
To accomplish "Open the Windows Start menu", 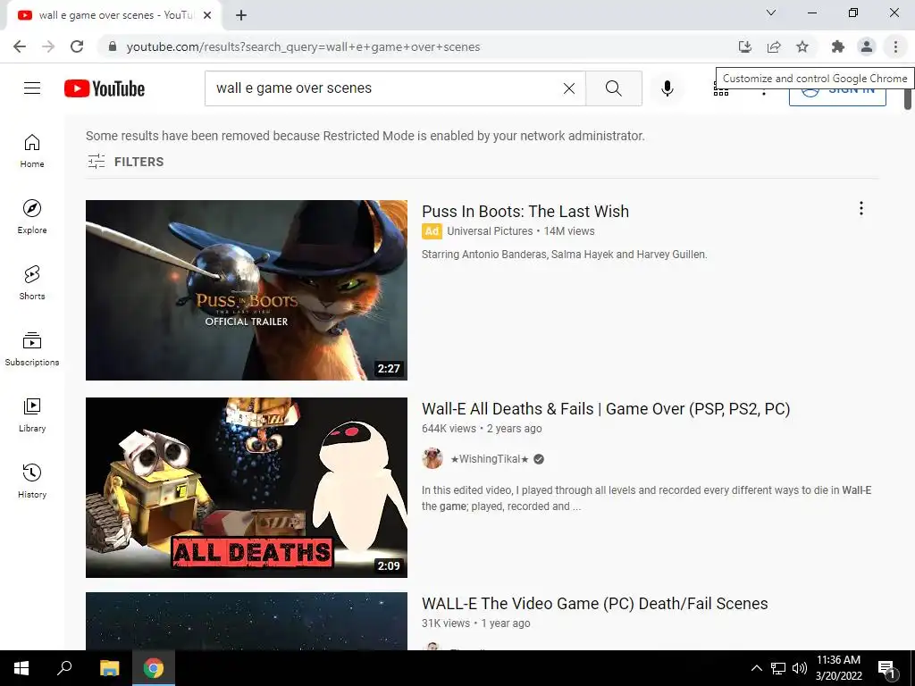I will pos(21,668).
